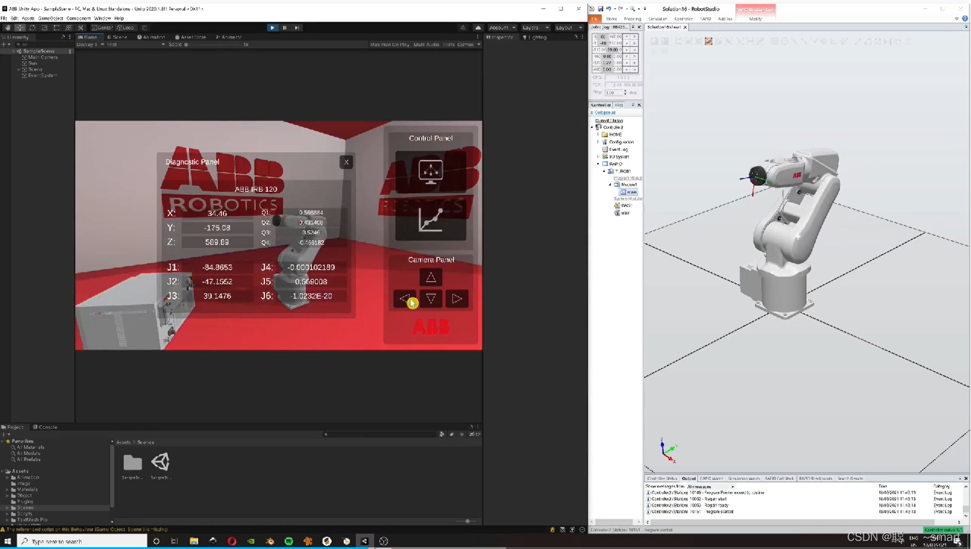
Task: Select the Hand tool in Unity toolbar
Action: [7, 28]
